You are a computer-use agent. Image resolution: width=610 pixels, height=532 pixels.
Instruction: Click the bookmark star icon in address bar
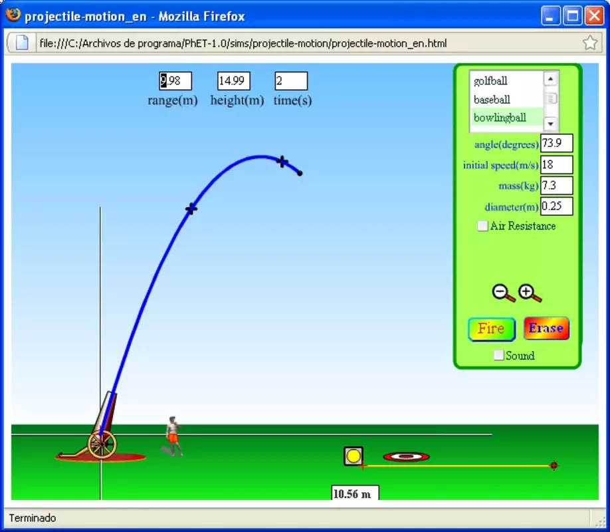590,43
